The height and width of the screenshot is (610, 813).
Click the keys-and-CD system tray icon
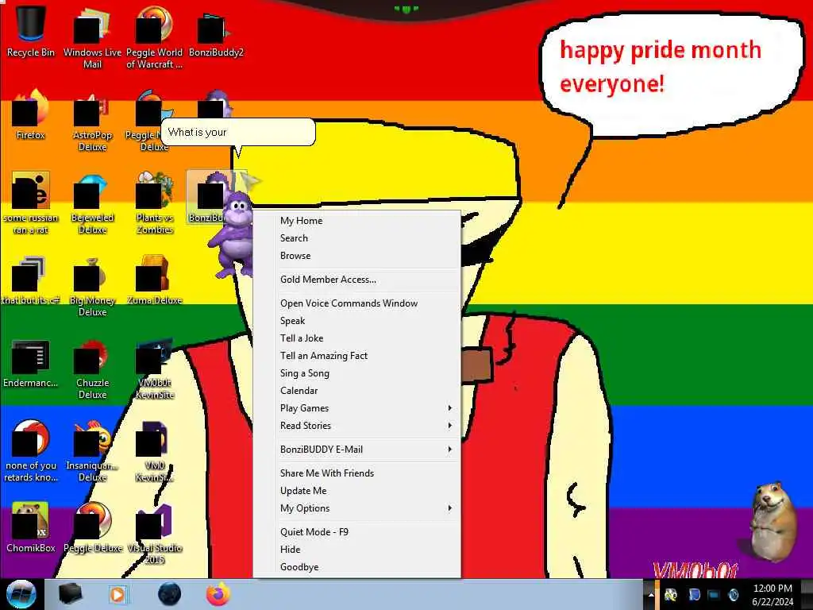coord(671,595)
